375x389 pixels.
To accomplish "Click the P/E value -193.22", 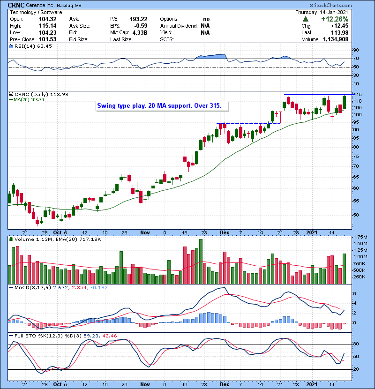I will pos(137,19).
